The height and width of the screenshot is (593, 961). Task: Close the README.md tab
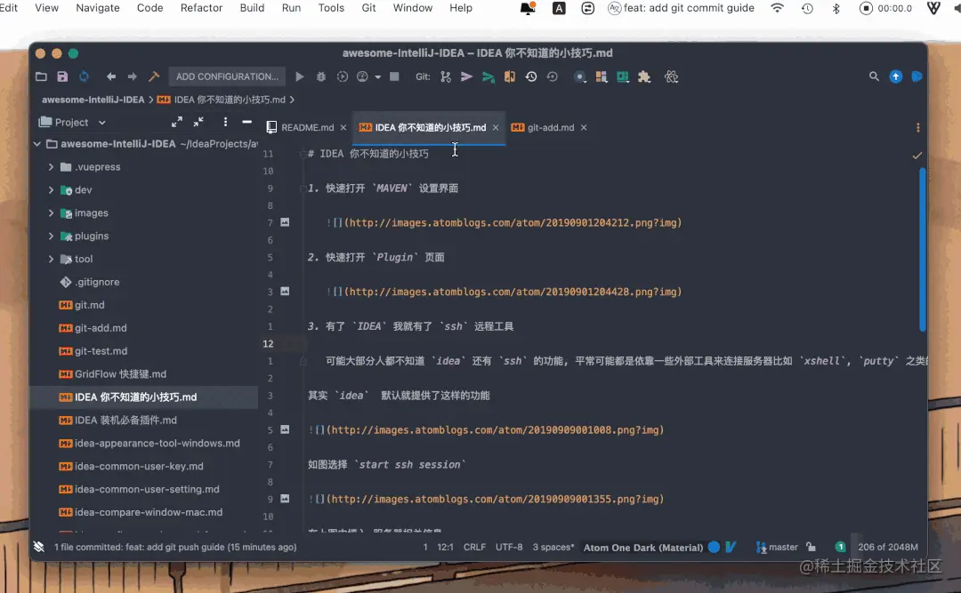[343, 127]
